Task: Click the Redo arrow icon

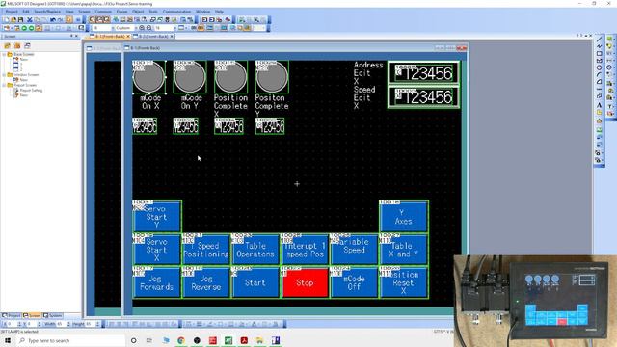Action: tap(60, 19)
